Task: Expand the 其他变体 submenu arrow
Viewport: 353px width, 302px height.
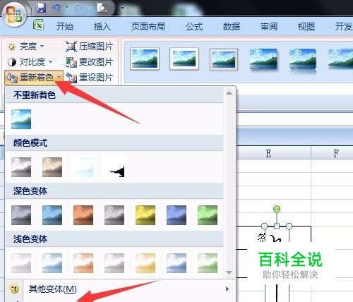Action: (227, 289)
